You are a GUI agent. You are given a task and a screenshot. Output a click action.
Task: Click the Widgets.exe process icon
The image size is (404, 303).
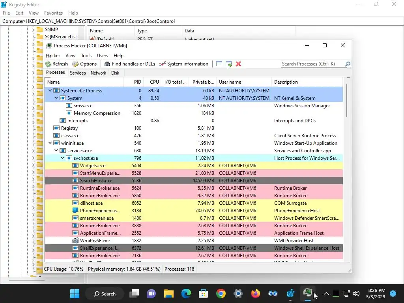pyautogui.click(x=75, y=165)
